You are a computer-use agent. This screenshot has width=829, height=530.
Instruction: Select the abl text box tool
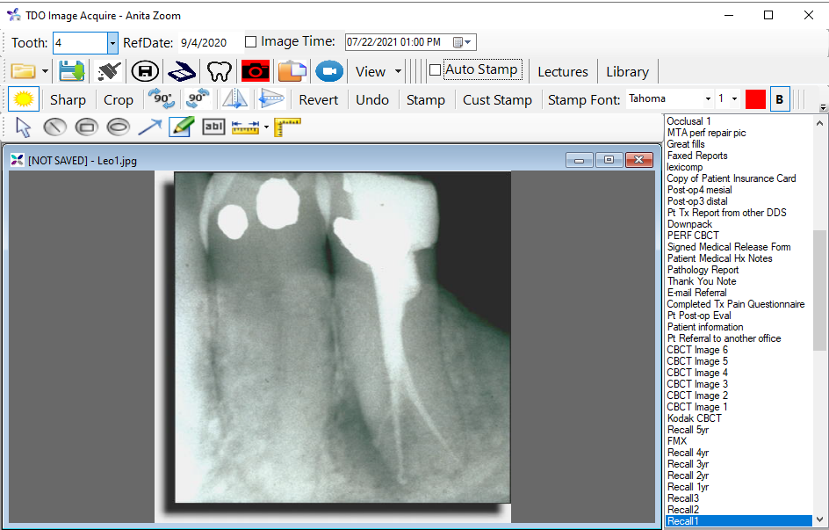[213, 127]
